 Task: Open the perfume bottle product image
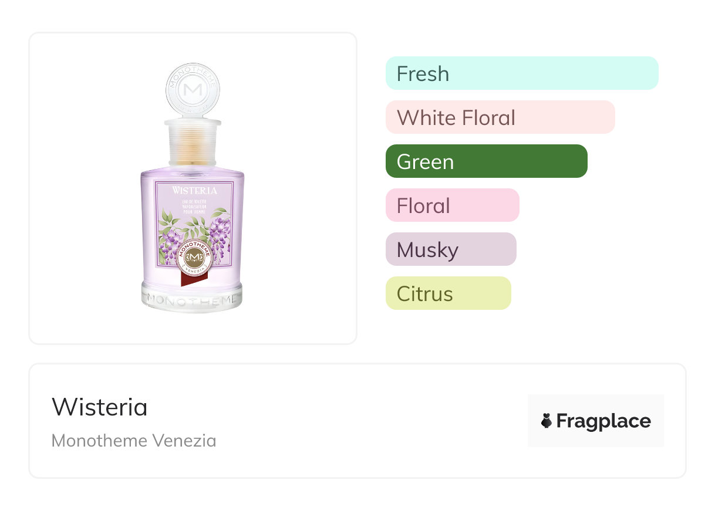[193, 188]
